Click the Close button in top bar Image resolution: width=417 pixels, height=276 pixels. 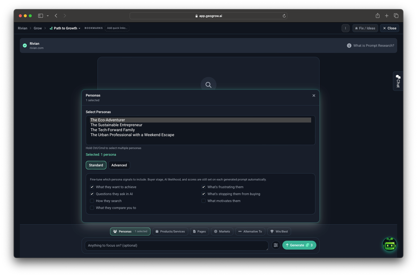click(x=390, y=28)
